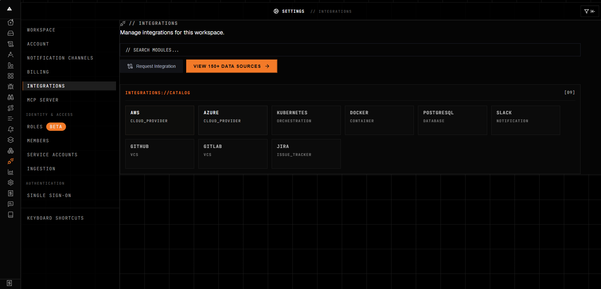Viewport: 601px width, 289px height.
Task: Go to Members settings
Action: click(x=69, y=141)
